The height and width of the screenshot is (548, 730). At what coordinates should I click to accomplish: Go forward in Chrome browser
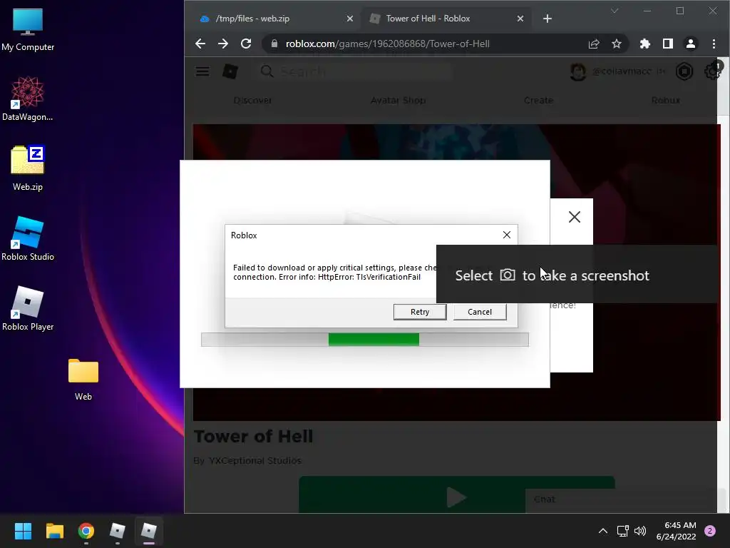click(x=223, y=44)
